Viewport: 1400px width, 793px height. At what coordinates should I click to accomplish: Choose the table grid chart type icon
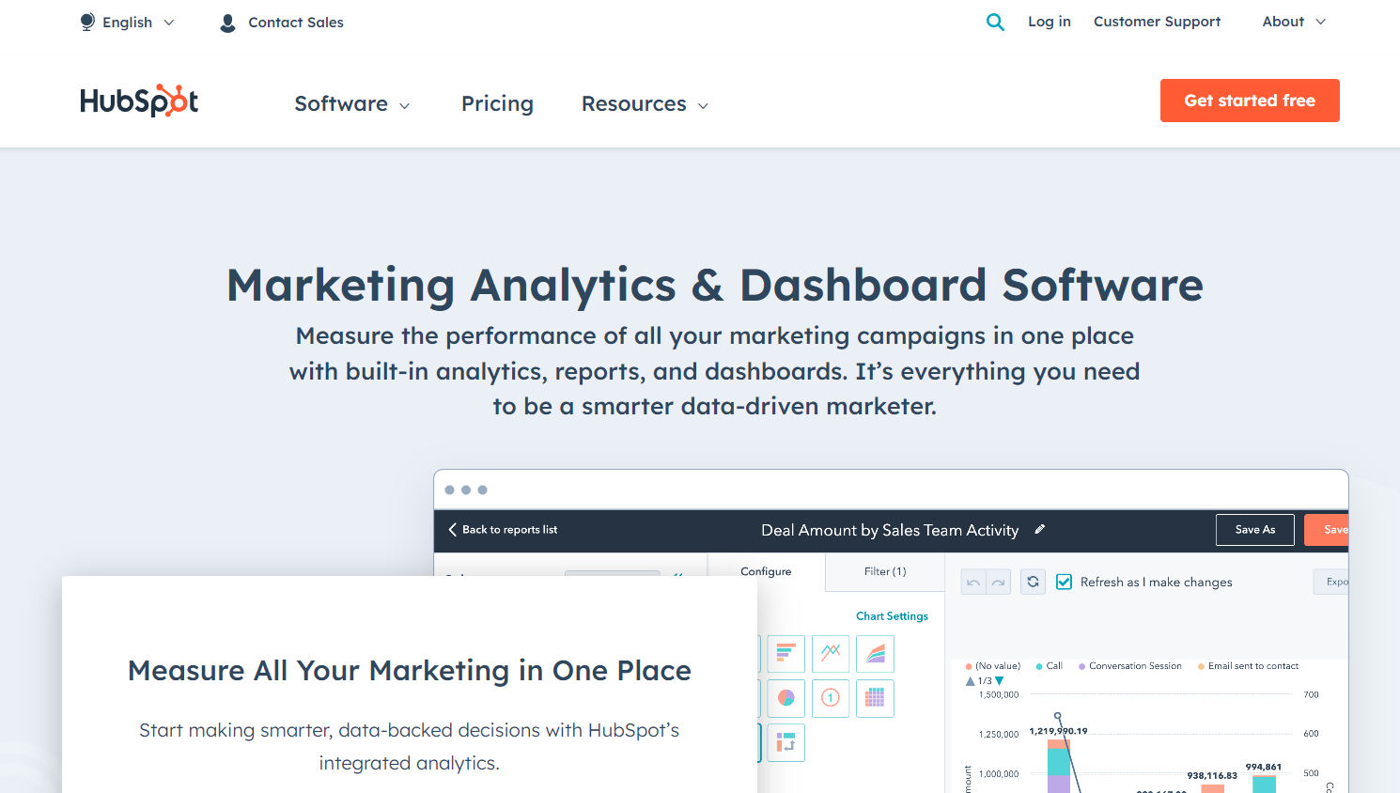point(875,698)
